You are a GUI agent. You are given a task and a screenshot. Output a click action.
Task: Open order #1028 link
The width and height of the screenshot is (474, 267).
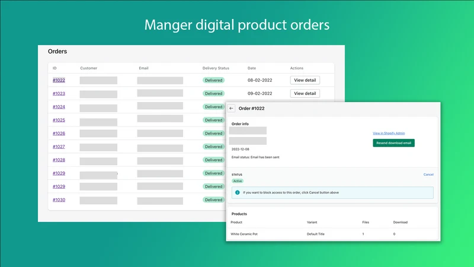(x=59, y=160)
